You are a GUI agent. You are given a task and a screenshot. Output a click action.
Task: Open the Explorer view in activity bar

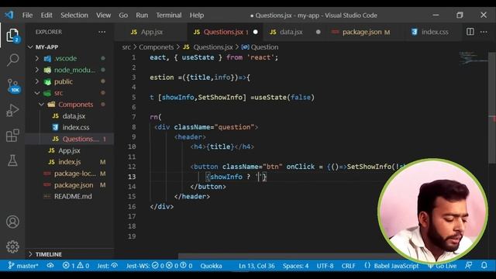click(12, 36)
